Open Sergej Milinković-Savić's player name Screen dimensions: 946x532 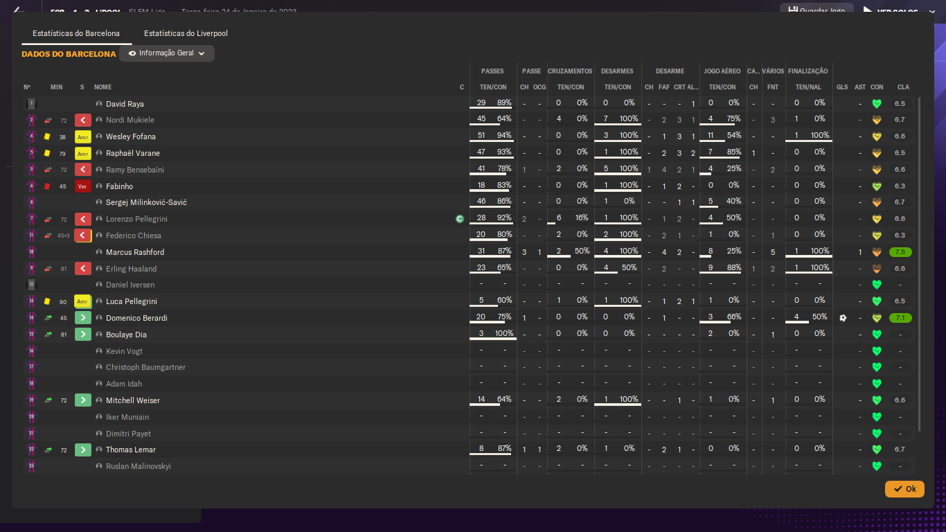coord(146,202)
